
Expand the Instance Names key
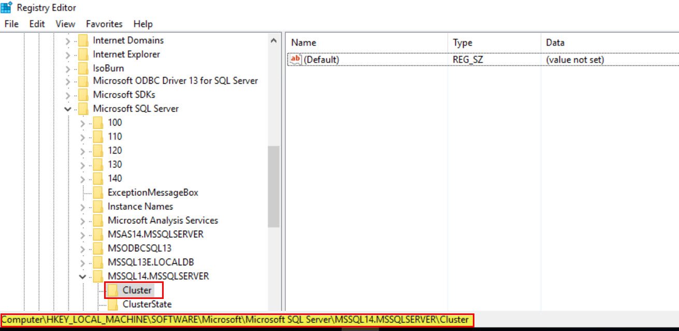click(x=82, y=206)
